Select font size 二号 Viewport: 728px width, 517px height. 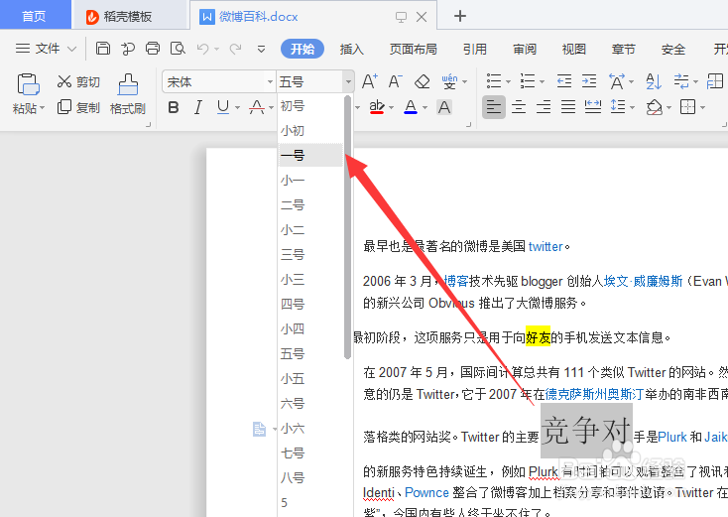tap(310, 204)
